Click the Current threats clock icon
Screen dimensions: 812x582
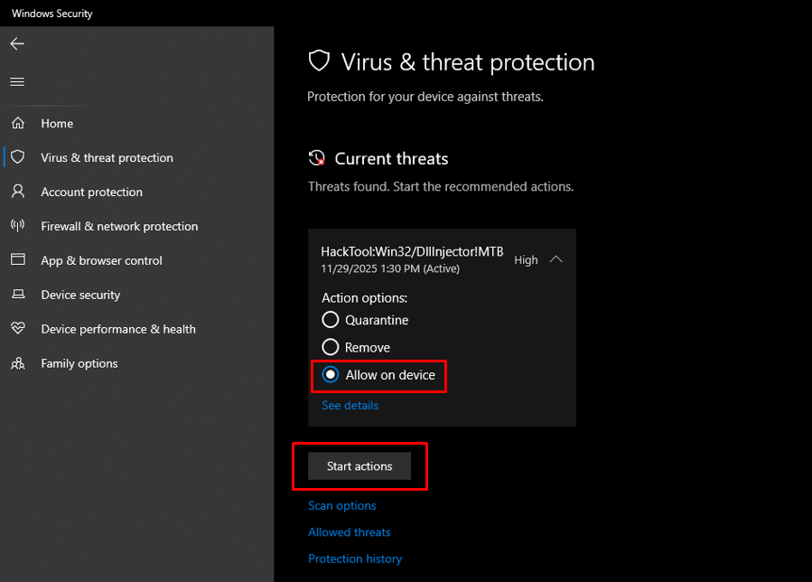click(316, 157)
